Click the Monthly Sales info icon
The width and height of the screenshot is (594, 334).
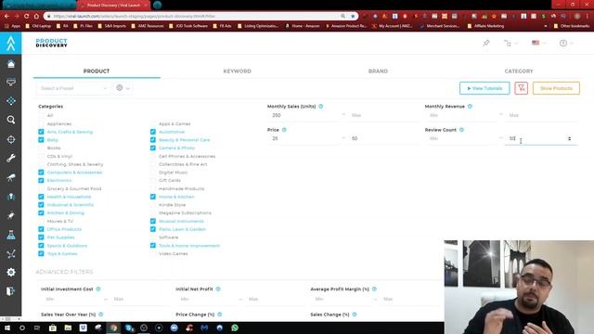point(321,107)
